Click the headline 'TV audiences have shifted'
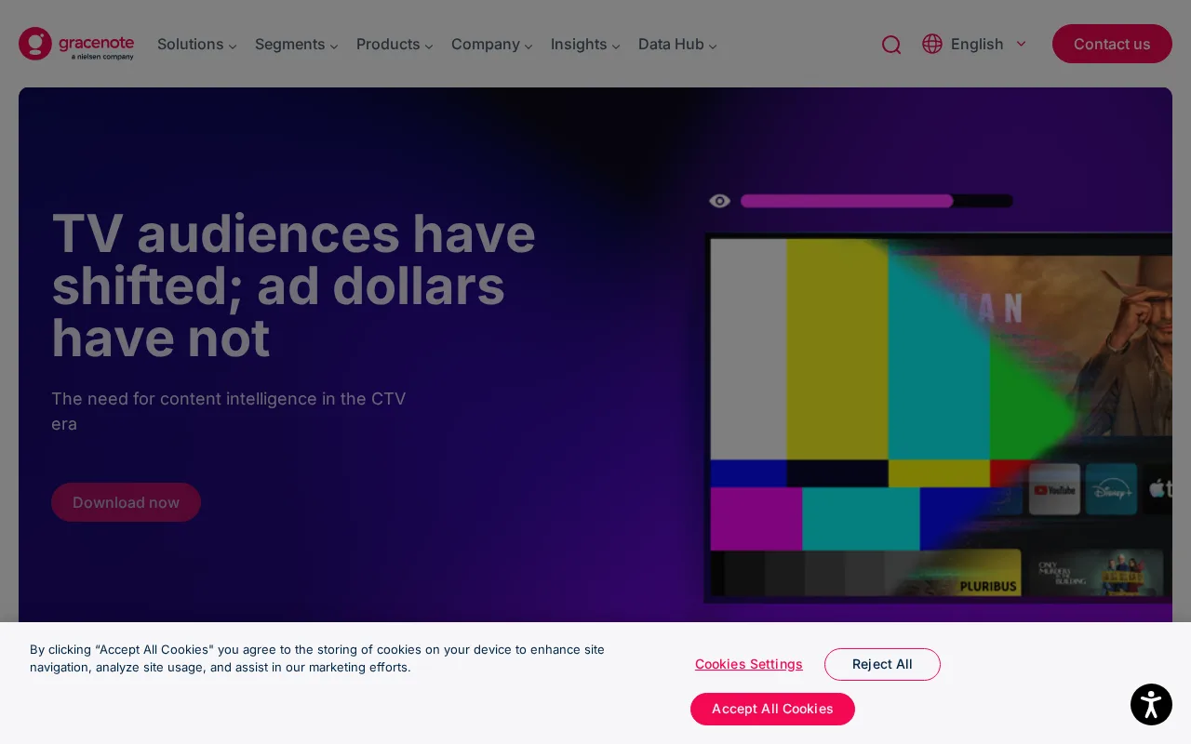Image resolution: width=1191 pixels, height=744 pixels. [x=293, y=286]
